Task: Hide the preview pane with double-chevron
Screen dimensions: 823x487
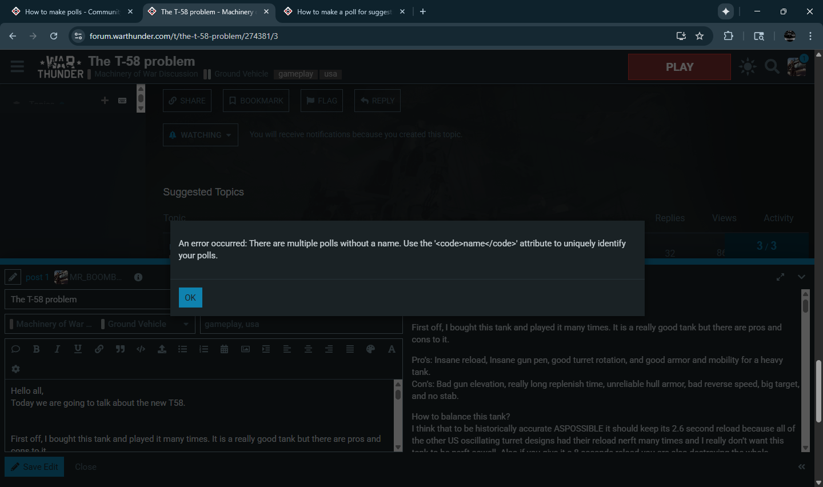Action: [x=801, y=467]
